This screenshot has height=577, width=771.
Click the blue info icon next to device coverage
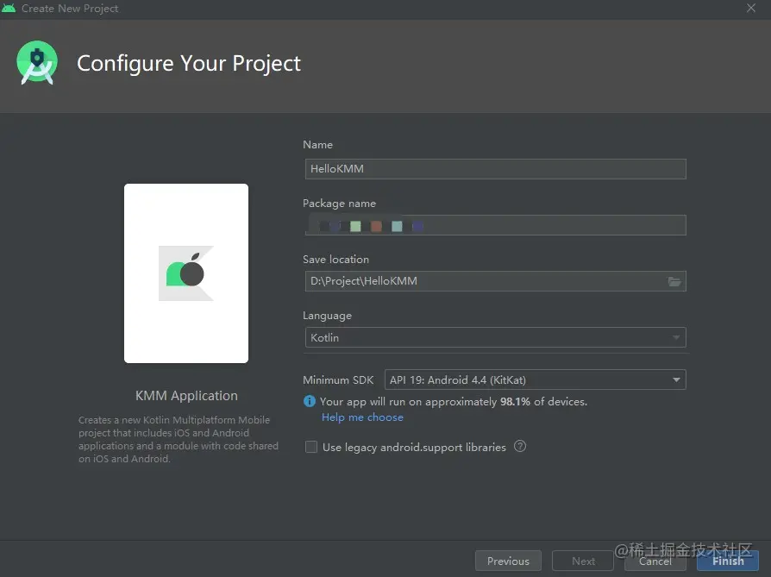pos(310,401)
